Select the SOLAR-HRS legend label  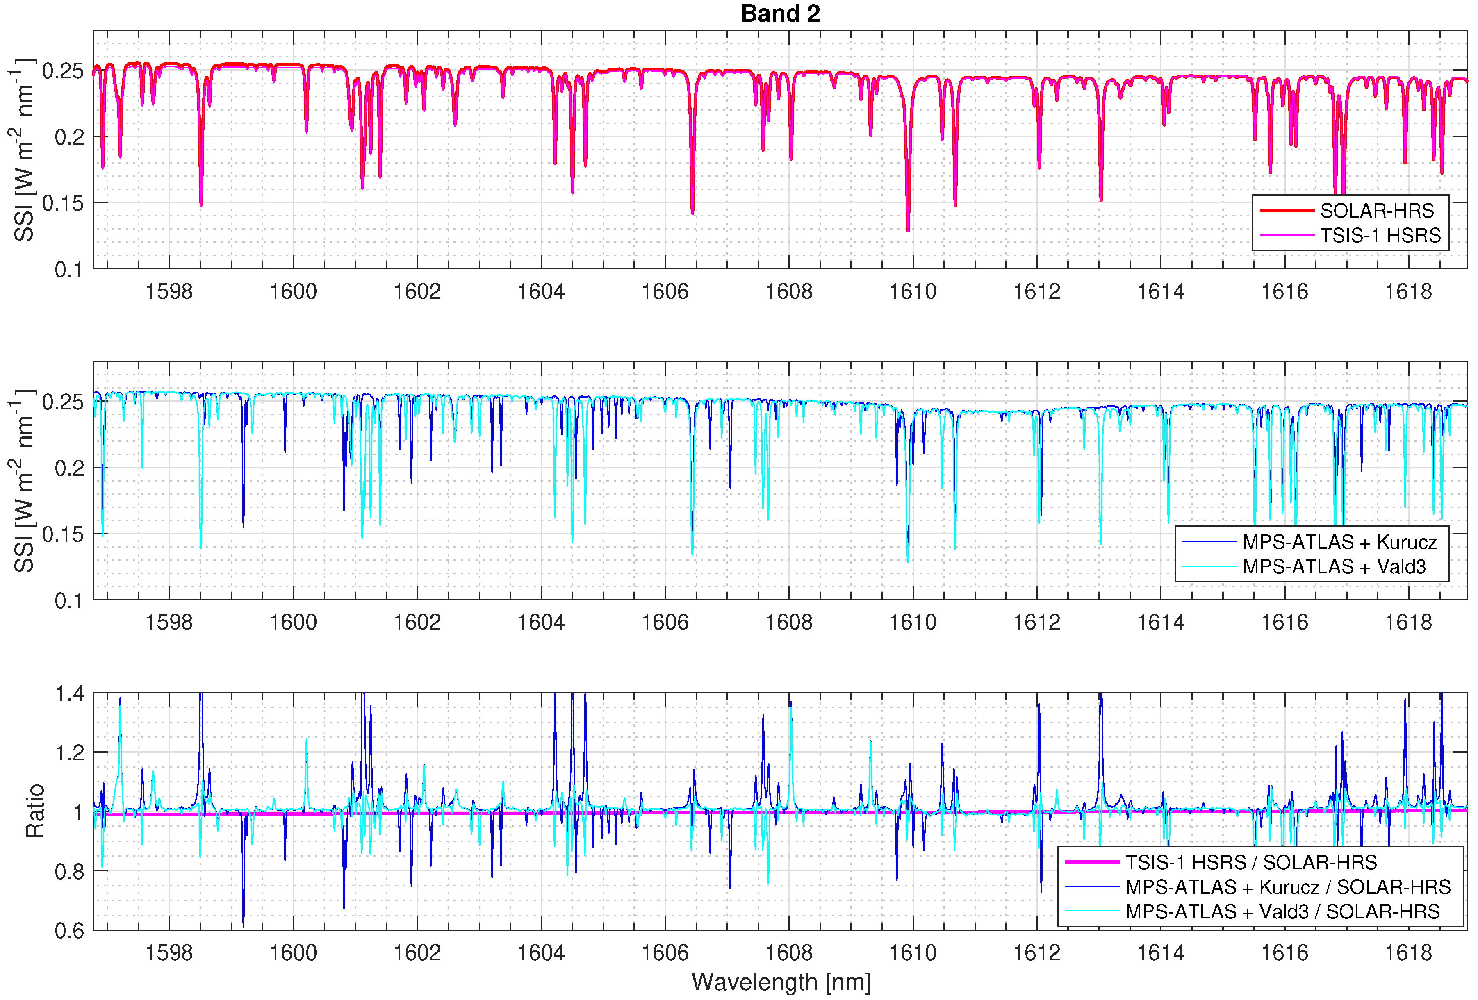click(x=1377, y=210)
